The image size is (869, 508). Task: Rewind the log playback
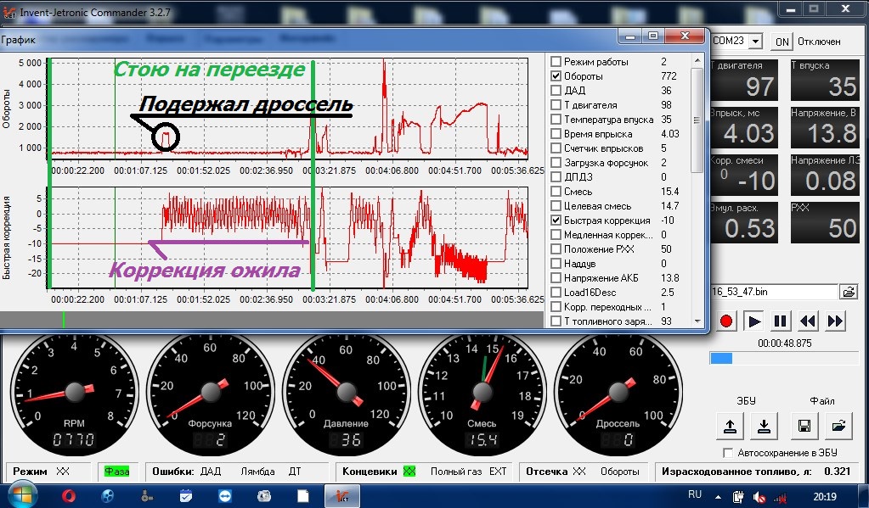click(x=808, y=321)
